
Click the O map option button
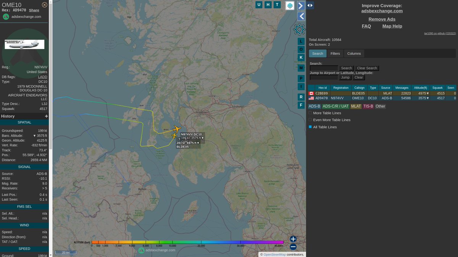coord(301,49)
